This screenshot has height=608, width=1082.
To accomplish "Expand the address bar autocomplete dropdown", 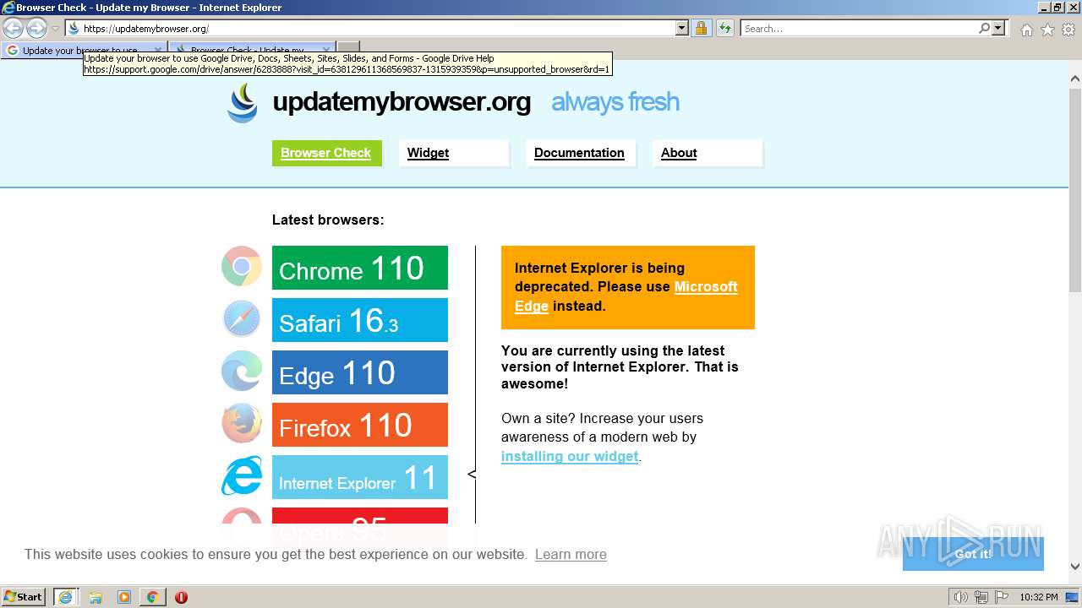I will click(682, 28).
